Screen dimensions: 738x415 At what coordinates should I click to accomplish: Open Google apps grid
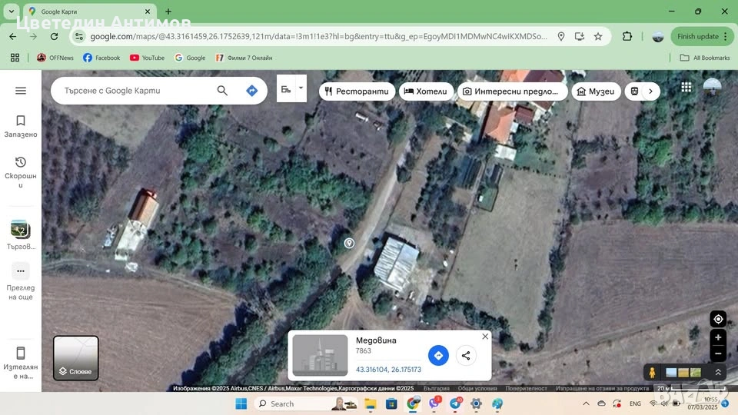(686, 88)
